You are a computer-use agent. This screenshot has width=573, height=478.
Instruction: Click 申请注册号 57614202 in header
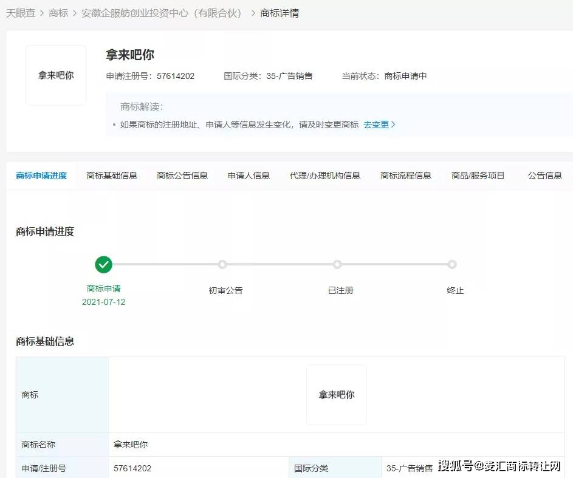pos(150,76)
